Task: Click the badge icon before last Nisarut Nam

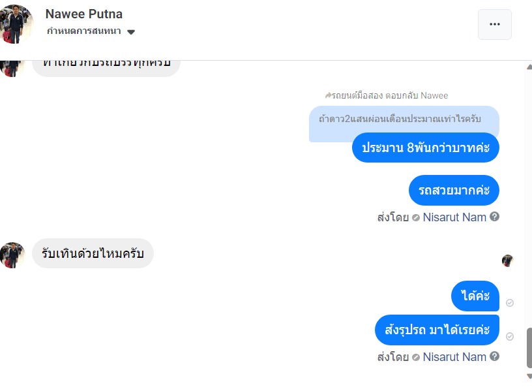Action: point(416,357)
